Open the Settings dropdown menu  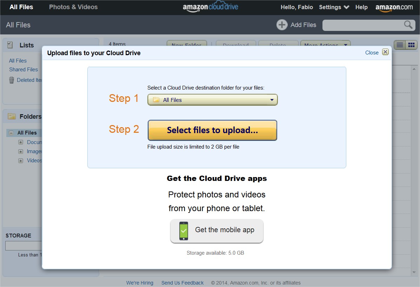[x=334, y=7]
